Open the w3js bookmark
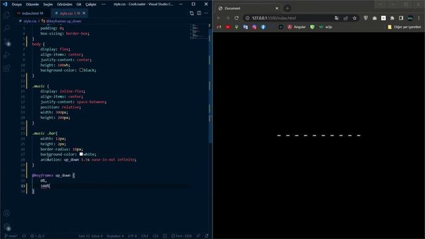The width and height of the screenshot is (425, 239). click(x=325, y=27)
